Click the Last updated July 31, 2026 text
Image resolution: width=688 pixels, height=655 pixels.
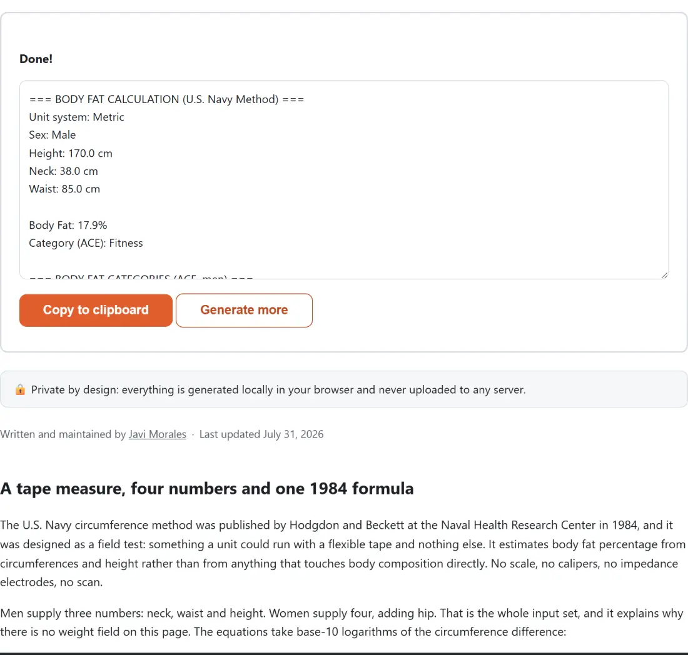coord(261,434)
